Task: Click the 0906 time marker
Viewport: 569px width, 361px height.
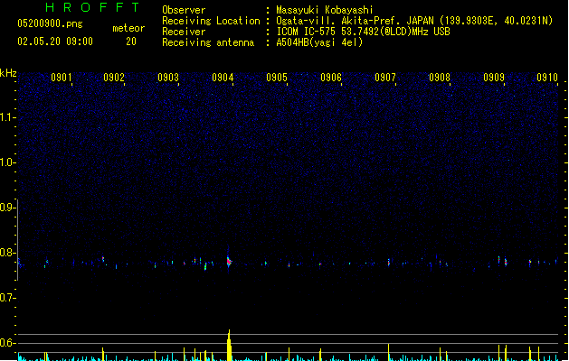Action: click(x=331, y=78)
